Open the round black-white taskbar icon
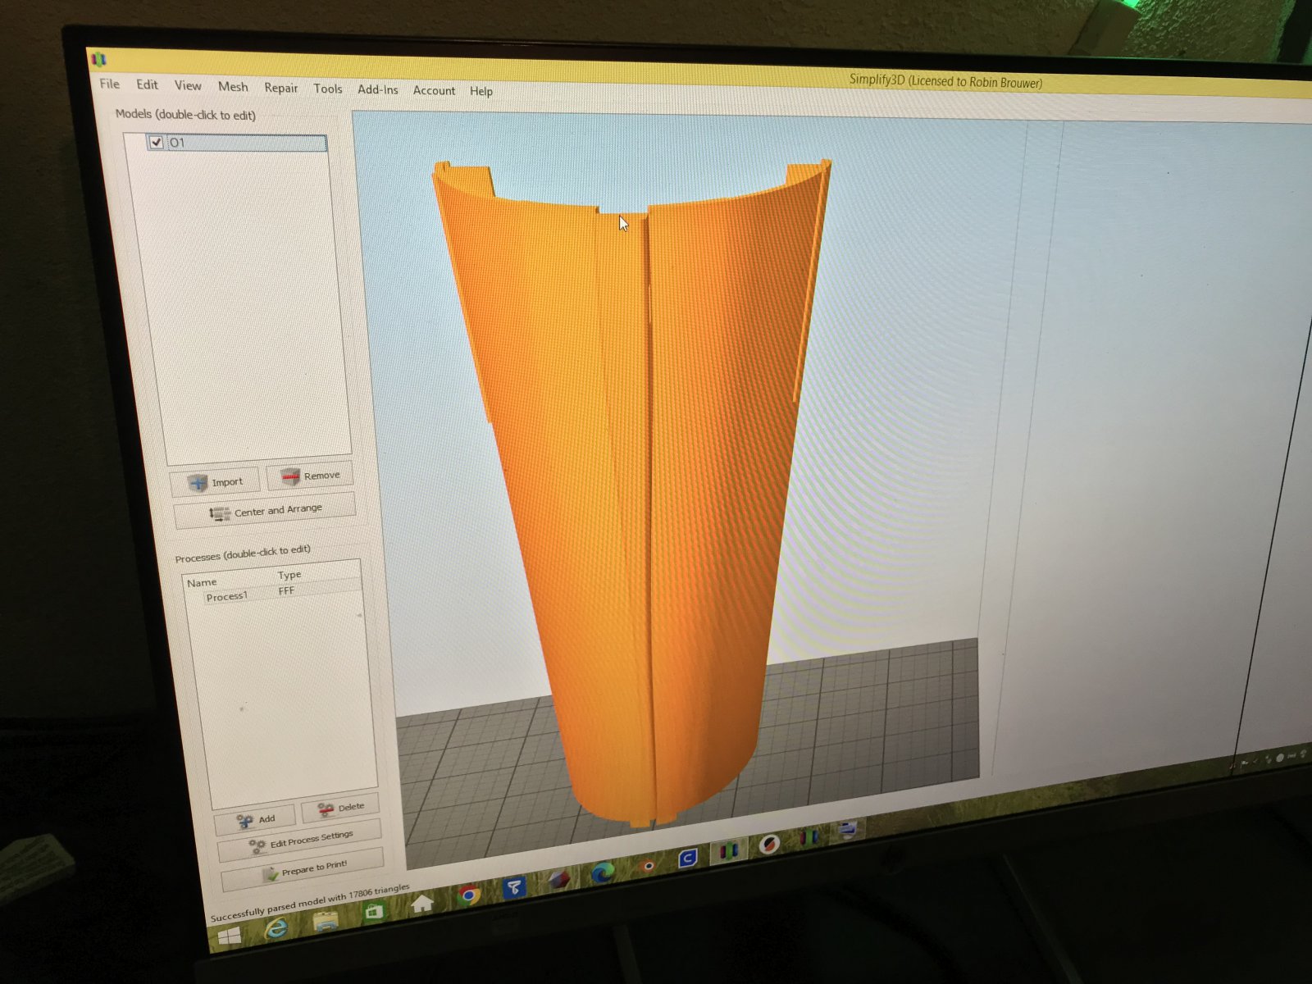 [x=768, y=844]
